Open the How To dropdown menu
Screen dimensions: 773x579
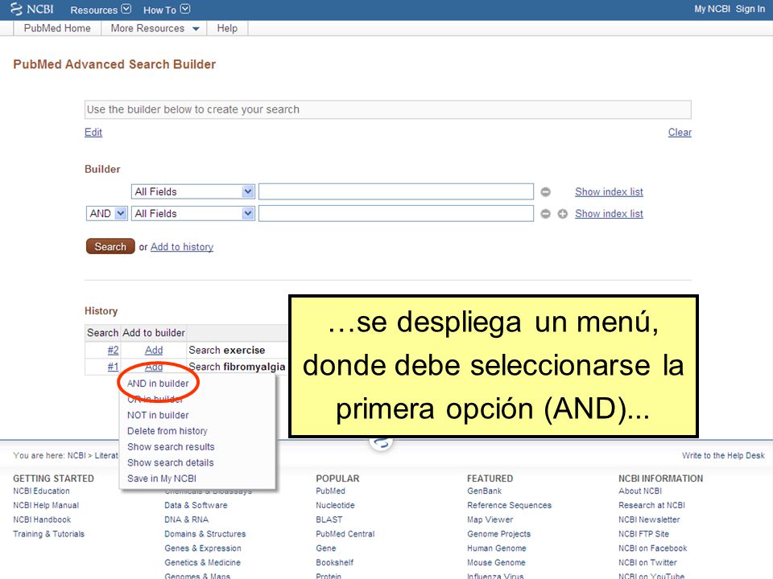pyautogui.click(x=166, y=10)
